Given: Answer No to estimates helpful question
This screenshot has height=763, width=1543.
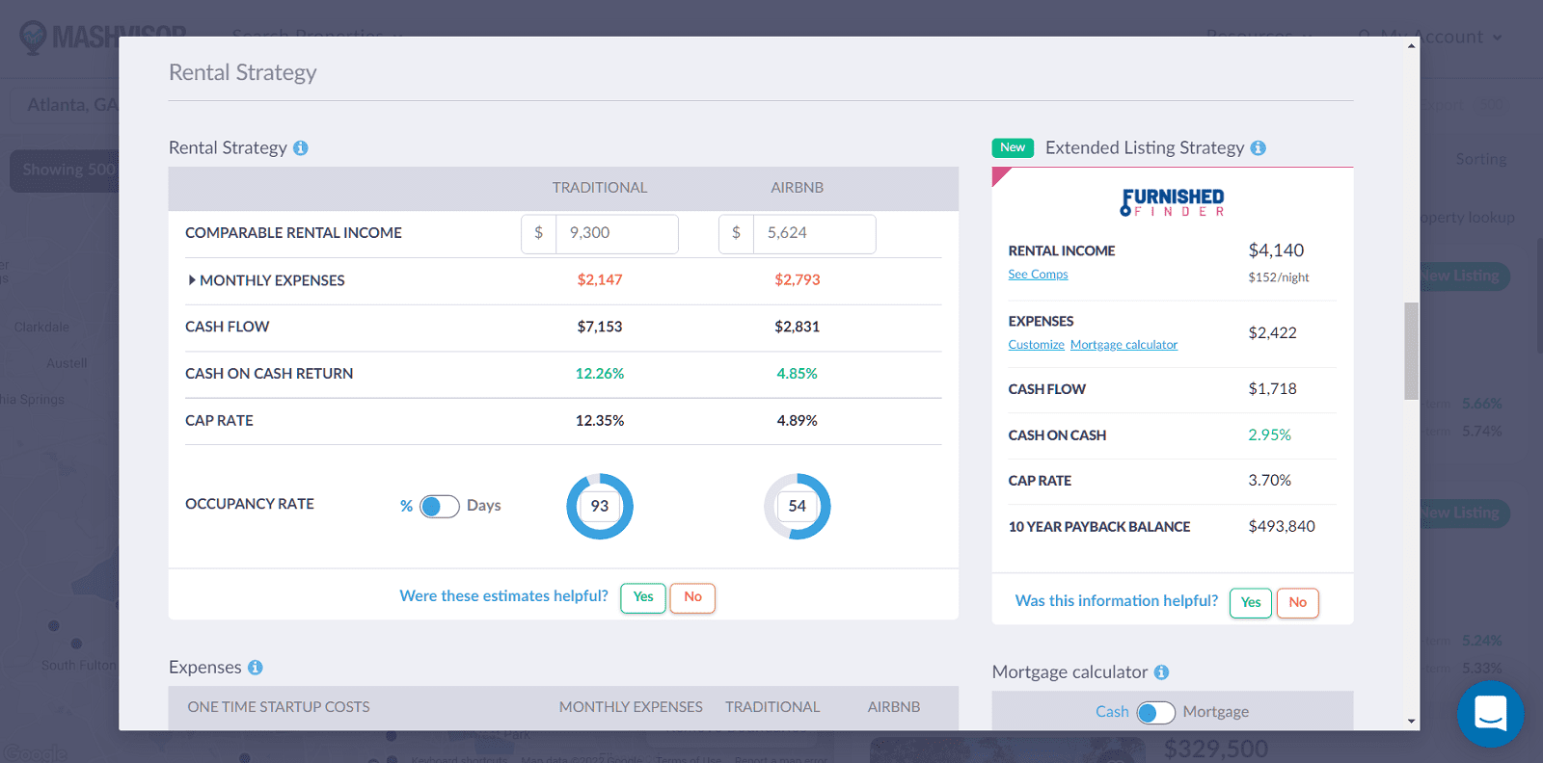Looking at the screenshot, I should pyautogui.click(x=692, y=597).
